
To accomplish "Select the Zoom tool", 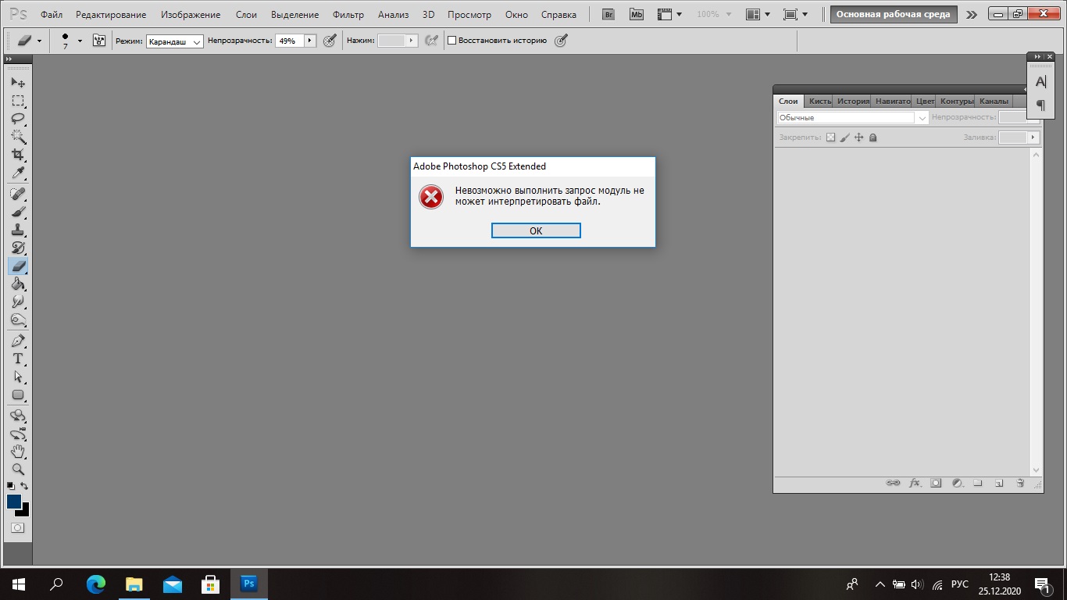I will (18, 470).
